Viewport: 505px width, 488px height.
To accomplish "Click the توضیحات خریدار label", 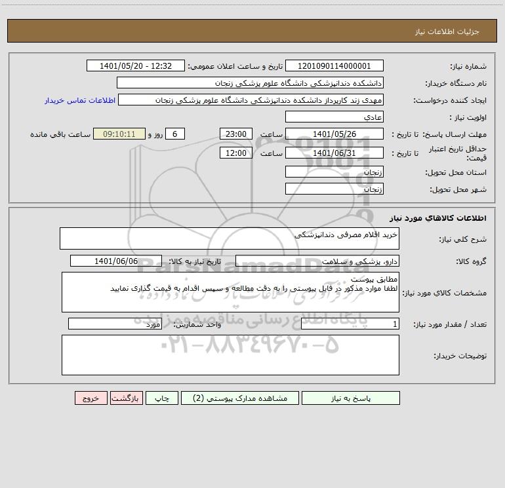I will [x=460, y=356].
